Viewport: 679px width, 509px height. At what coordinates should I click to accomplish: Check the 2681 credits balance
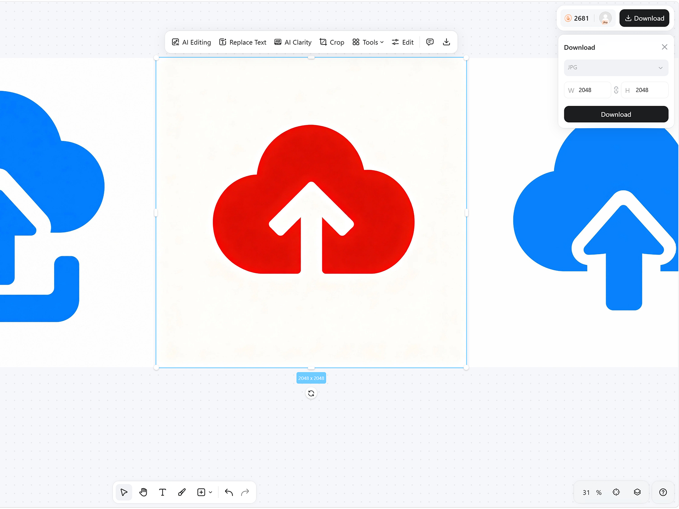pyautogui.click(x=577, y=18)
